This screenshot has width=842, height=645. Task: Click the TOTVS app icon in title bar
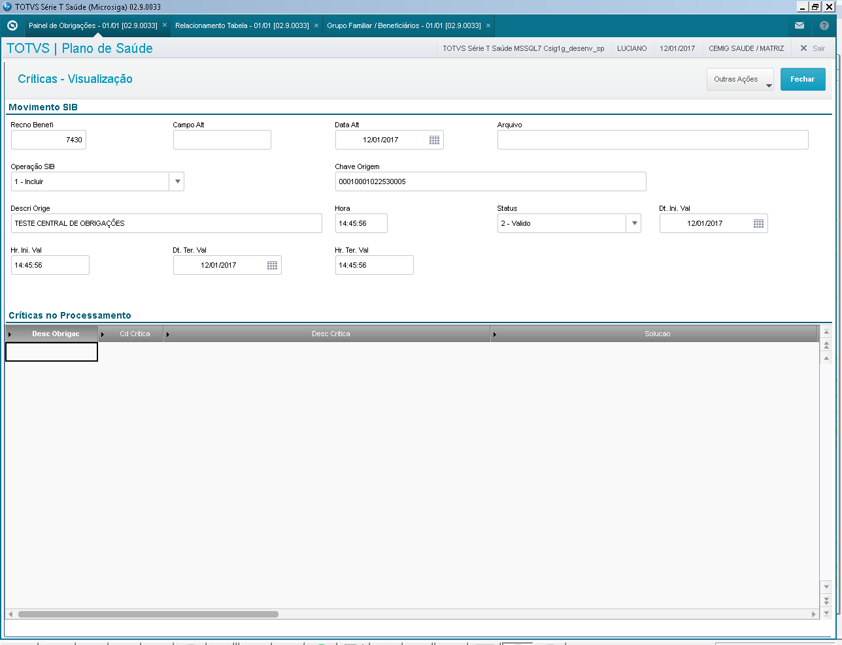click(7, 7)
